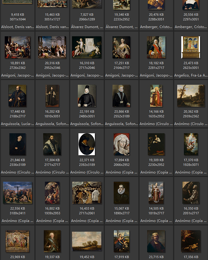The image size is (208, 260).
Task: Select the 22,556 KB crucifixion scene thumbnail
Action: tap(17, 193)
